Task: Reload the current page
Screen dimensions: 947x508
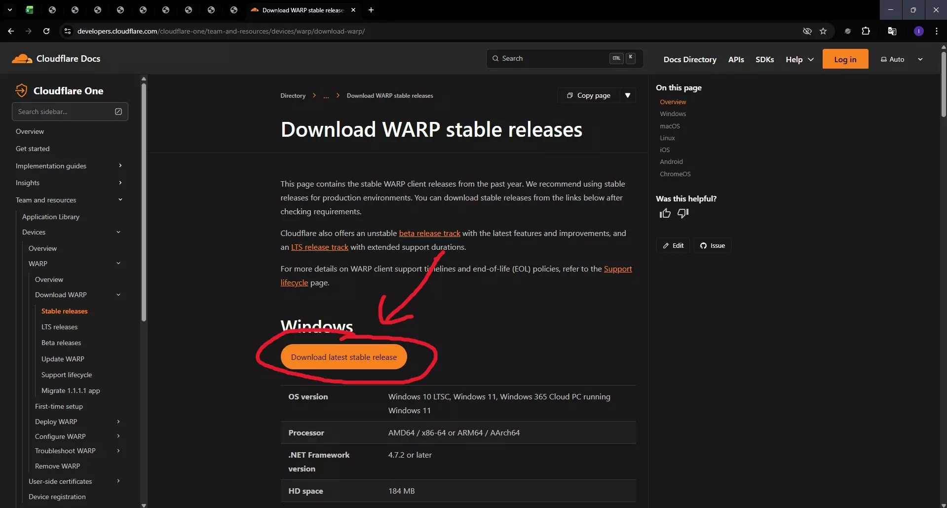Action: click(46, 31)
